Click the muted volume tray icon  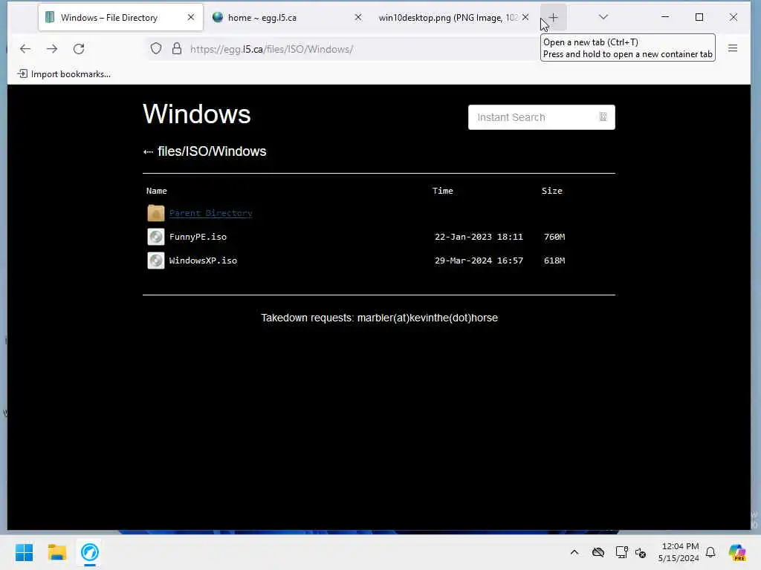click(641, 552)
